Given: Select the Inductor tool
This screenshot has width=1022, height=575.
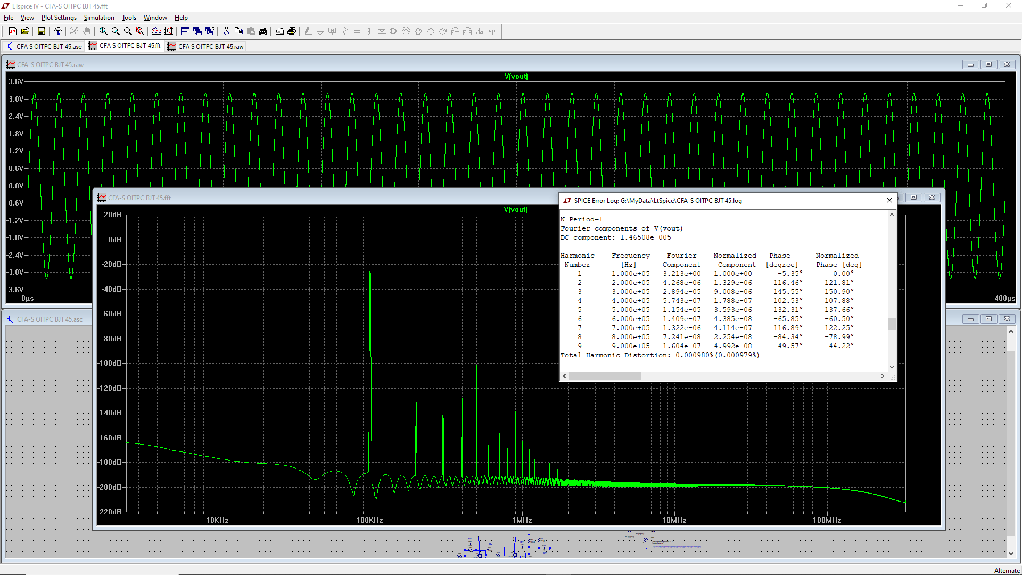Looking at the screenshot, I should [369, 31].
